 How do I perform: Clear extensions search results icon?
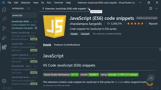pyautogui.click(x=29, y=8)
